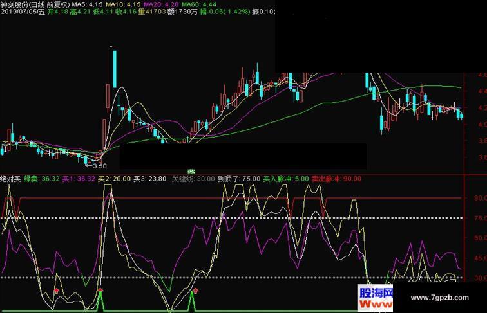Select the MA20: 4.20 label
The image size is (487, 313).
click(x=161, y=4)
